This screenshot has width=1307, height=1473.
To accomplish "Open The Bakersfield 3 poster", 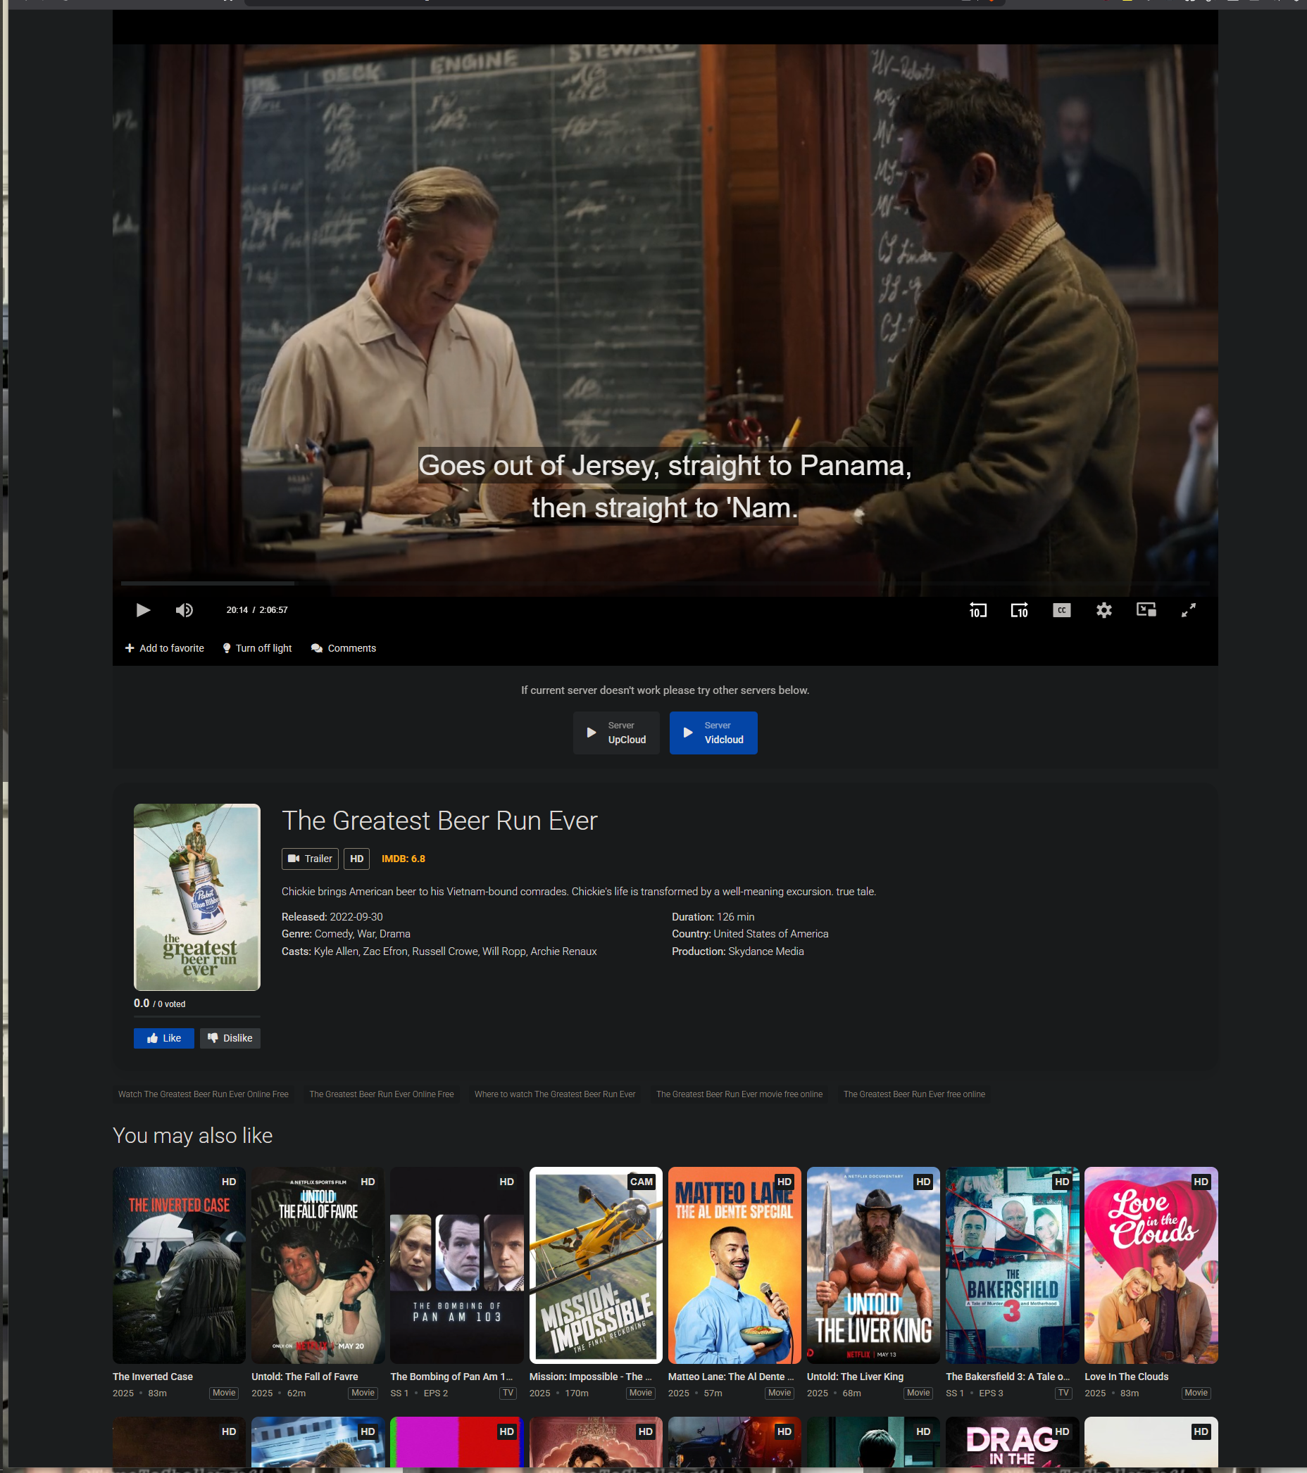I will (1012, 1265).
